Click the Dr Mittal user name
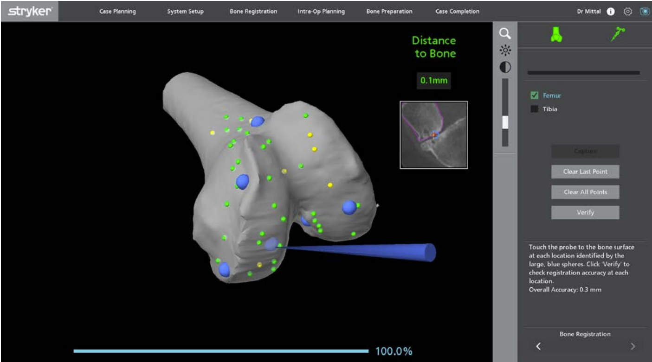Screen dimensions: 652x362 tap(588, 12)
